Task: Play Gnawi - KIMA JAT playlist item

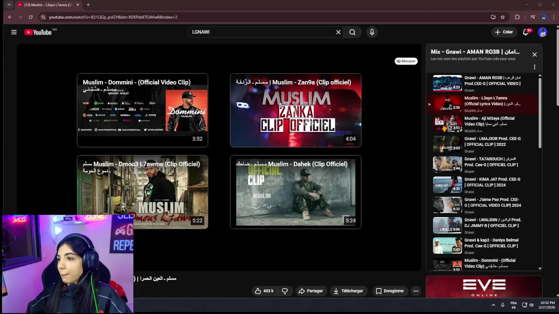Action: coord(482,185)
